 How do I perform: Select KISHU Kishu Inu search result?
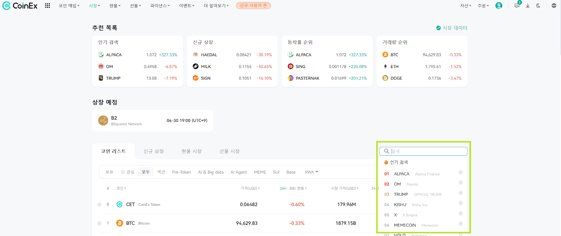point(423,205)
